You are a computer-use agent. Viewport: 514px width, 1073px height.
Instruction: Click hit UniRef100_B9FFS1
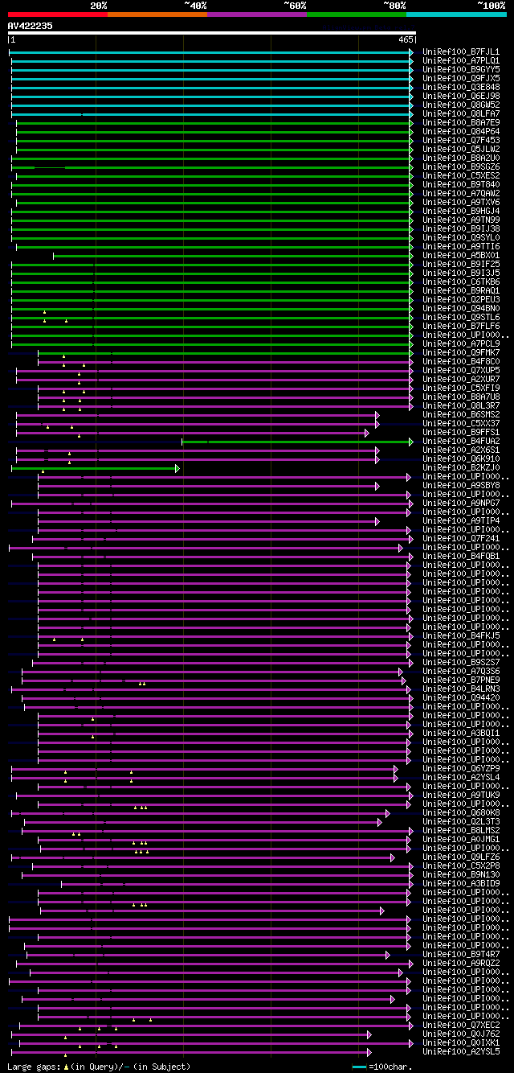pos(461,432)
